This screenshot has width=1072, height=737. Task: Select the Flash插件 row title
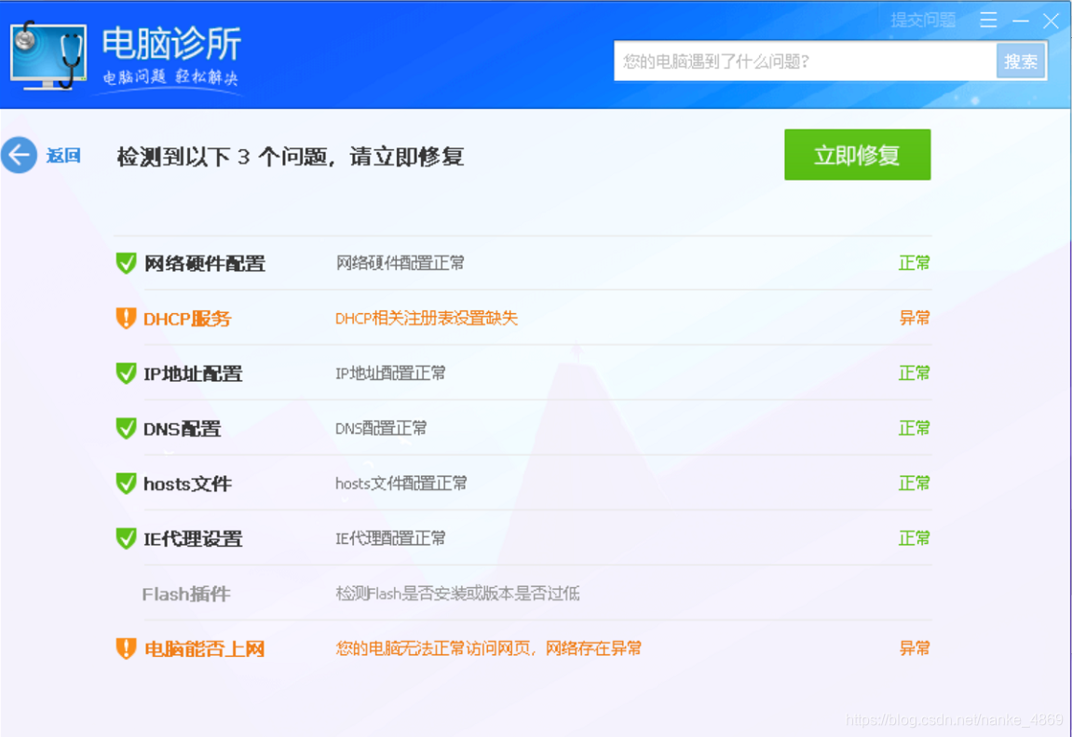point(186,594)
